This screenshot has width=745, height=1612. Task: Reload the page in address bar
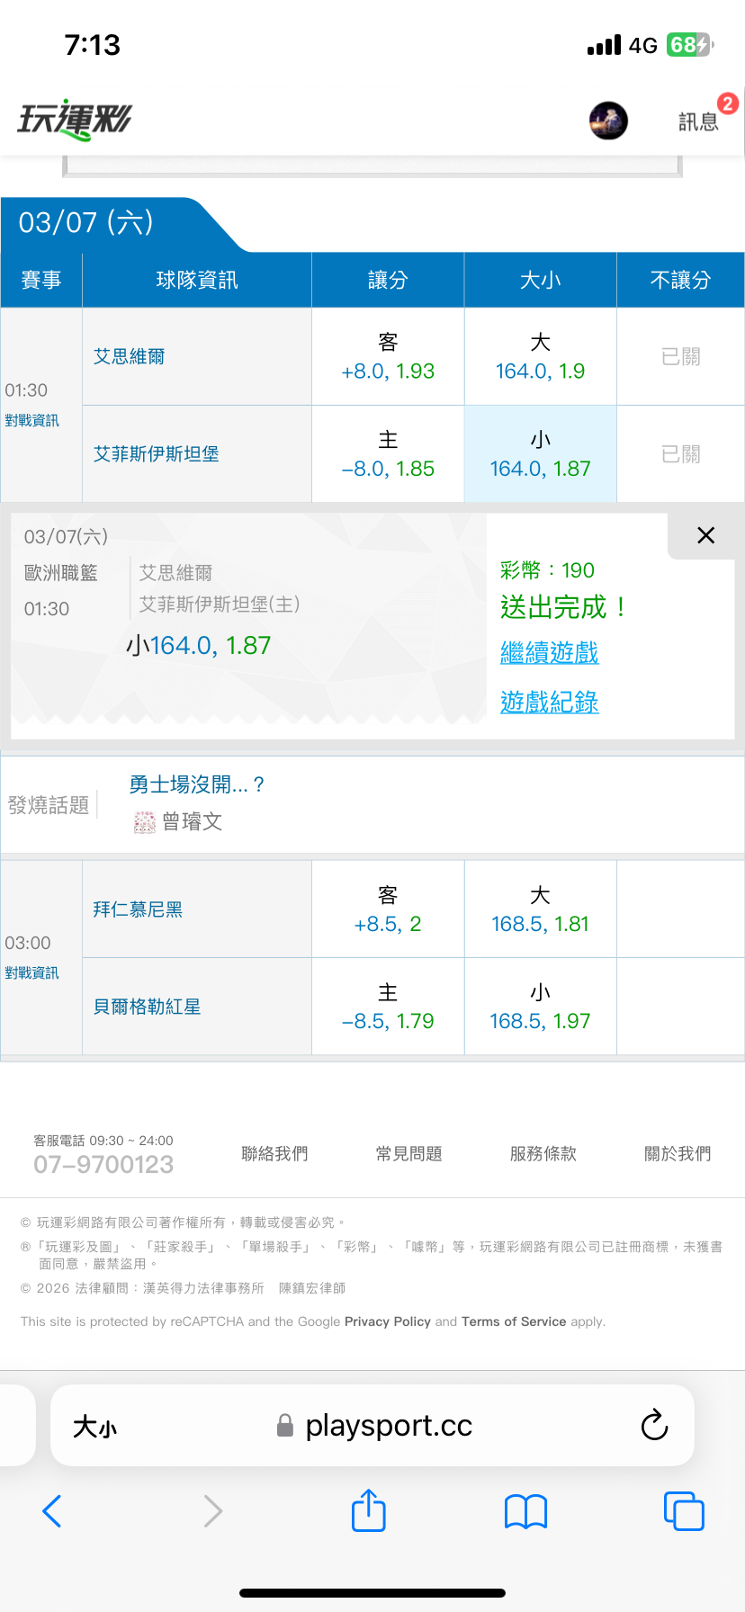coord(654,1425)
